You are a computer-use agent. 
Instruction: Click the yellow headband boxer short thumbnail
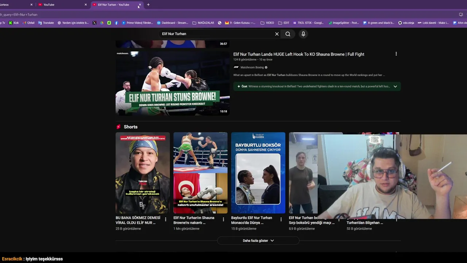click(x=143, y=173)
